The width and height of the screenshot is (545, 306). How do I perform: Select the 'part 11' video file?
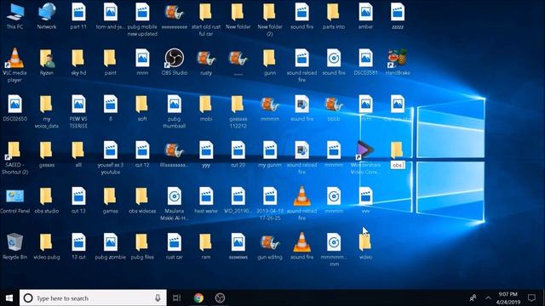(78, 15)
